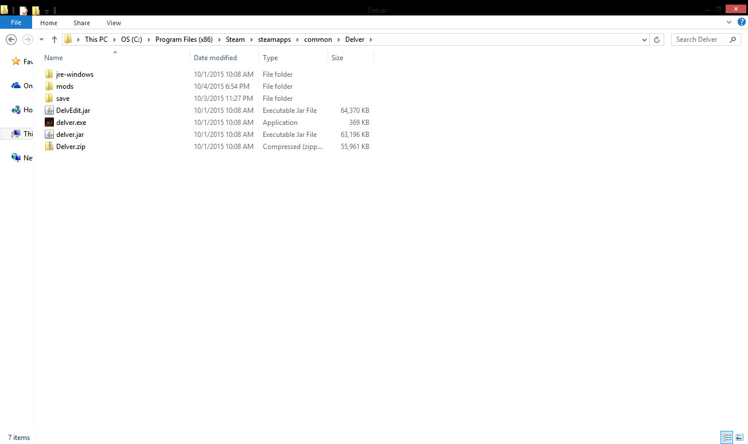
Task: Click the 7 items status text
Action: click(x=19, y=438)
